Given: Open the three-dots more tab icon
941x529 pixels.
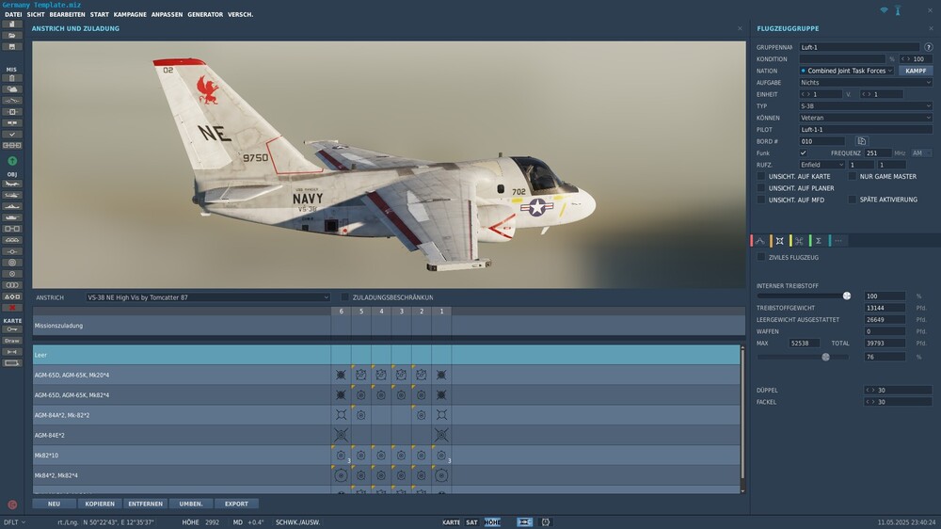Looking at the screenshot, I should [838, 241].
